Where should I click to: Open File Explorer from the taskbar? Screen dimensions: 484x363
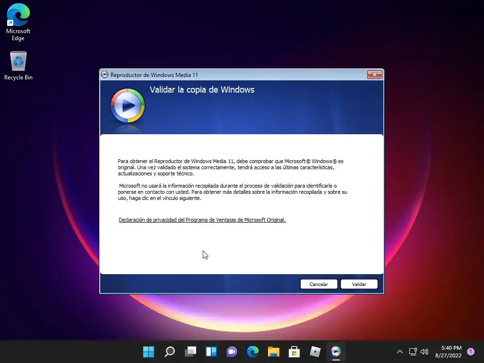point(274,351)
